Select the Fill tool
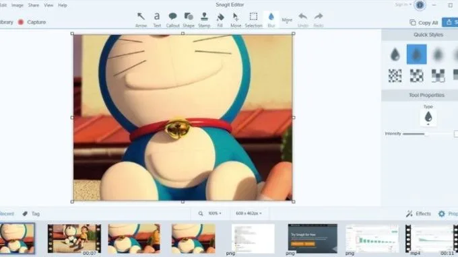 tap(220, 20)
